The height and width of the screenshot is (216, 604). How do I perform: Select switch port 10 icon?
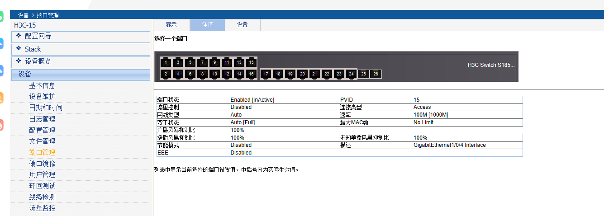pyautogui.click(x=215, y=74)
